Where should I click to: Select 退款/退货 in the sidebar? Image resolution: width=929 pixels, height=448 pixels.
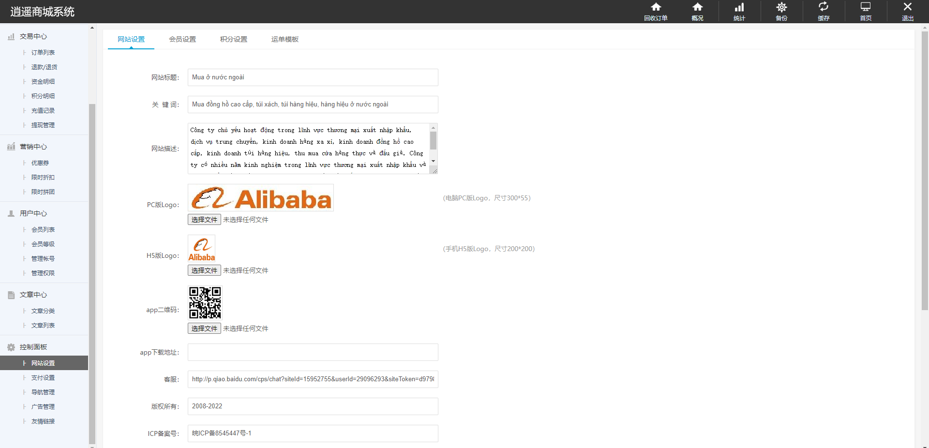44,67
